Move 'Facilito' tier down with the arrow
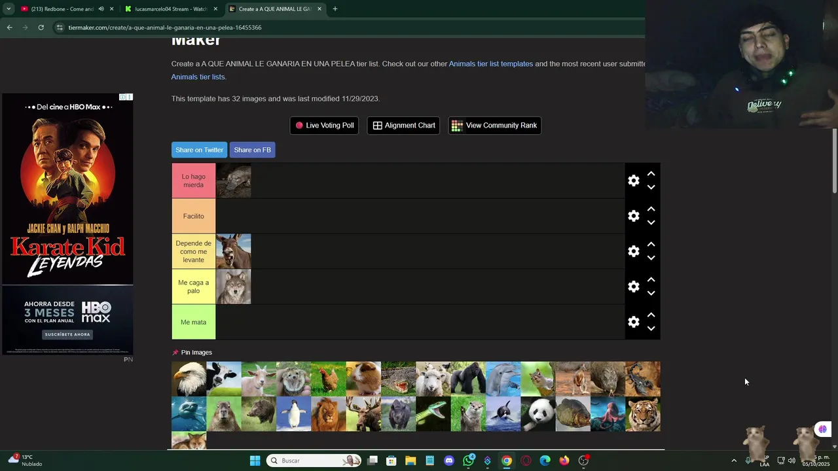This screenshot has width=838, height=471. (651, 222)
